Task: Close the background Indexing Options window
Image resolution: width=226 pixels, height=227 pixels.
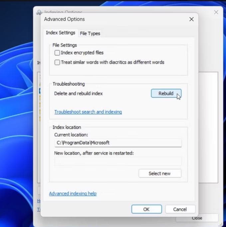Action: [x=216, y=12]
